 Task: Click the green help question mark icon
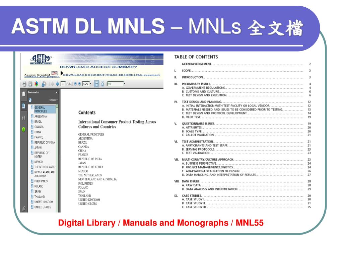coord(24,130)
